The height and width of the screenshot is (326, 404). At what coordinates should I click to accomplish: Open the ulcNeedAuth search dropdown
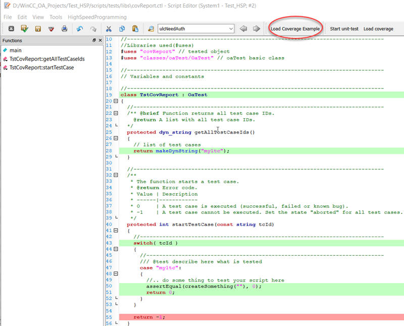pos(230,29)
